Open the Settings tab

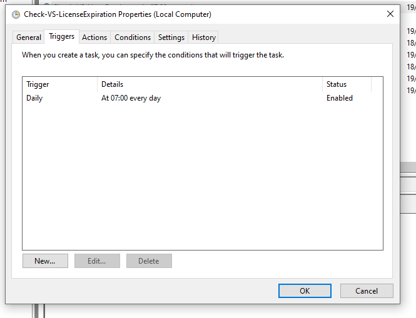tap(171, 37)
